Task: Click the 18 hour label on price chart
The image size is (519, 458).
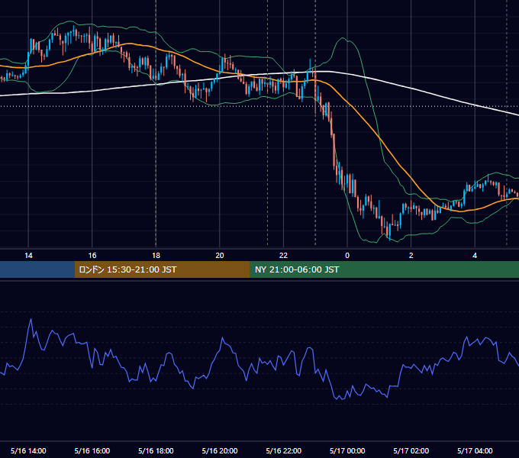Action: (156, 256)
